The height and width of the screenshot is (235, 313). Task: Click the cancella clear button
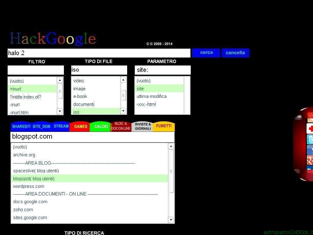click(235, 53)
